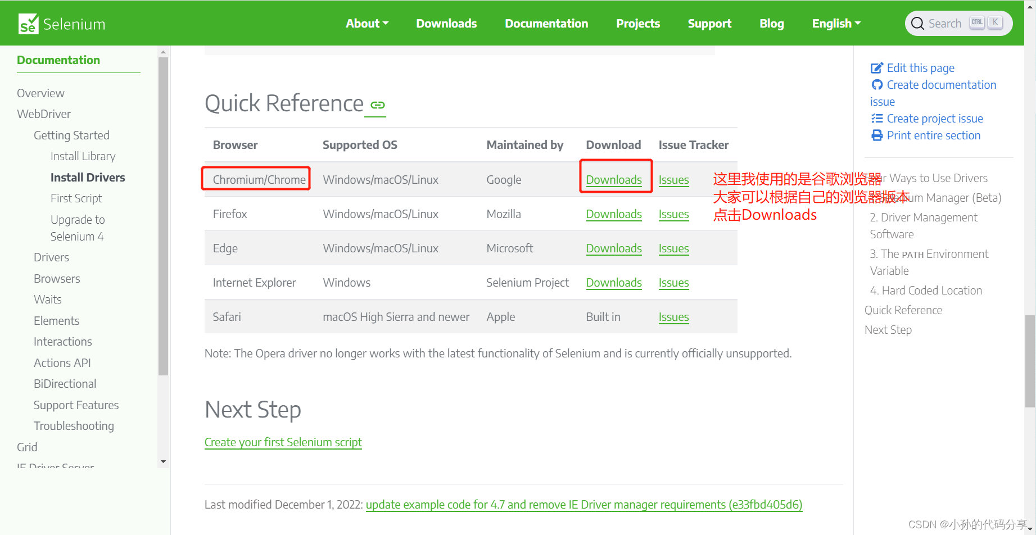Click the 'Built in' Safari download cell
This screenshot has width=1036, height=535.
[603, 317]
